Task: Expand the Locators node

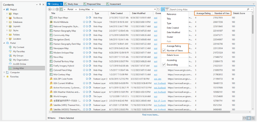Action: coord(7,39)
